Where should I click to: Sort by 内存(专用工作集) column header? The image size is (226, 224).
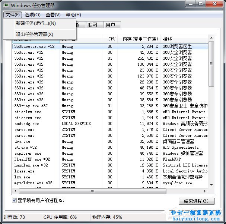tap(139, 39)
